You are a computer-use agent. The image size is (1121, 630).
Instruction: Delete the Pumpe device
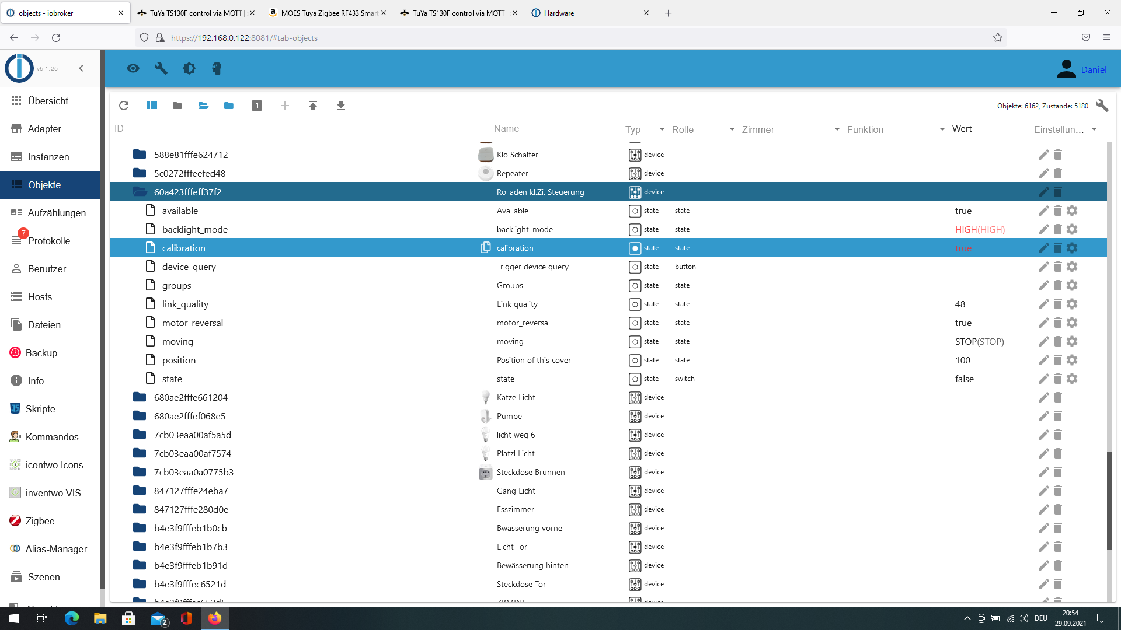pos(1057,416)
